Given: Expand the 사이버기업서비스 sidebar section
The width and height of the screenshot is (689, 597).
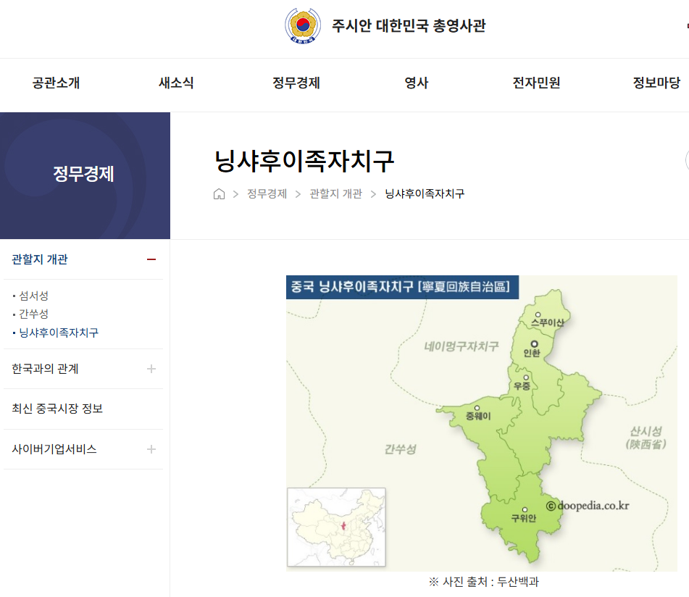Looking at the screenshot, I should [151, 448].
